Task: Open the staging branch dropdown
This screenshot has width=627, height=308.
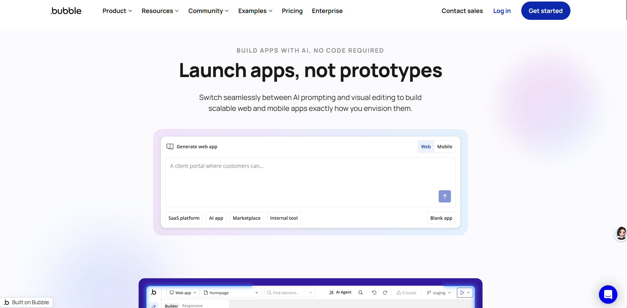Action: pyautogui.click(x=439, y=293)
